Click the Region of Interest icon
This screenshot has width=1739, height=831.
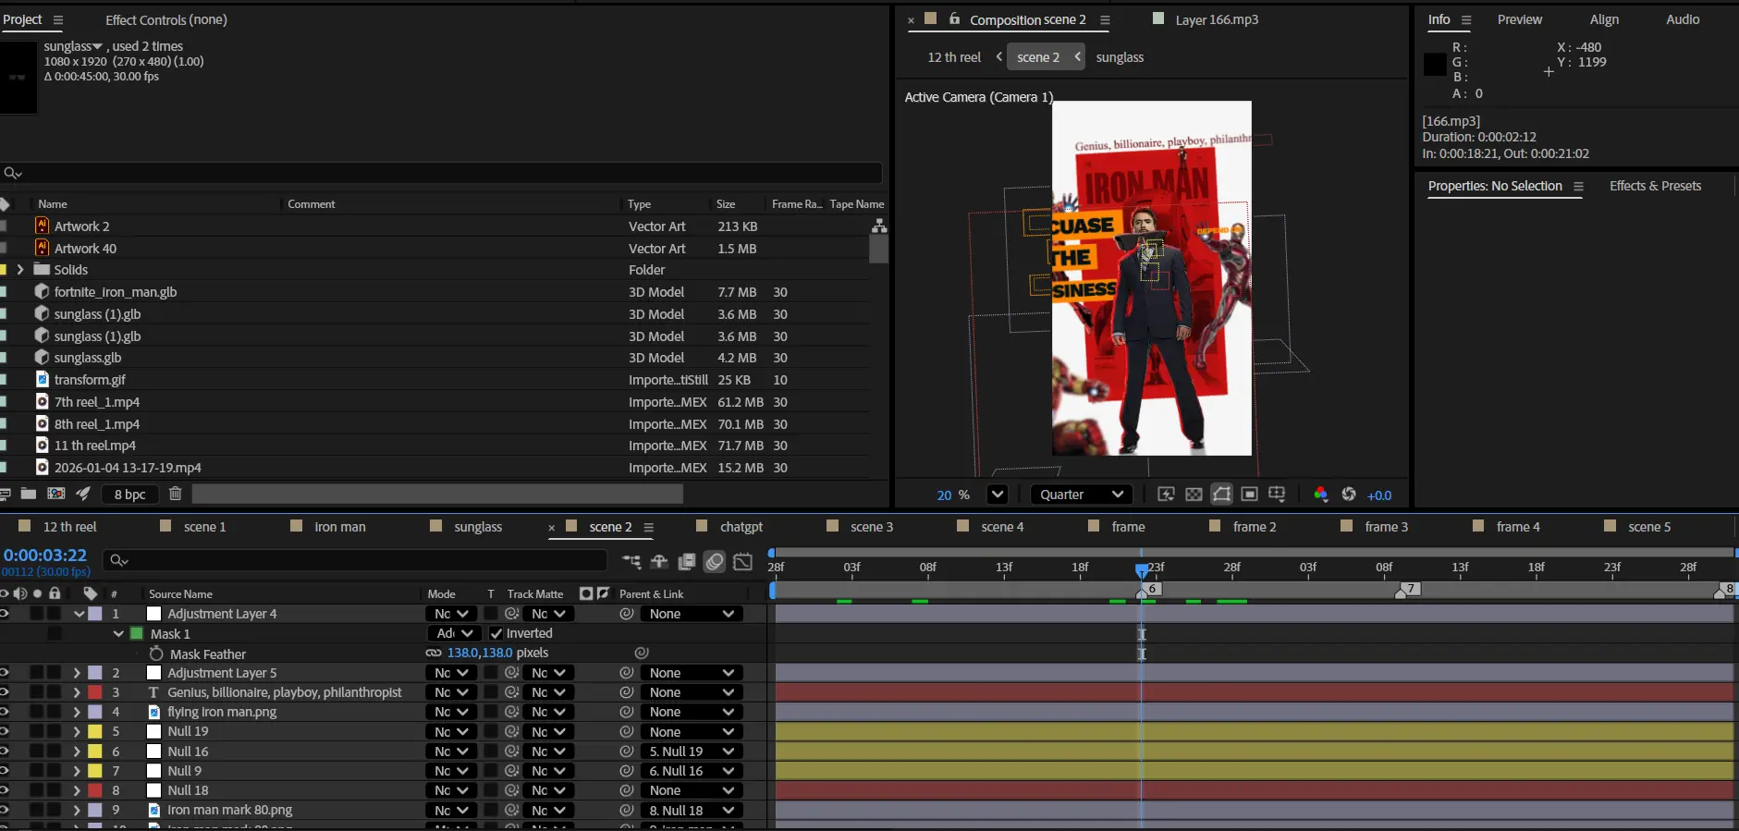(x=1249, y=495)
